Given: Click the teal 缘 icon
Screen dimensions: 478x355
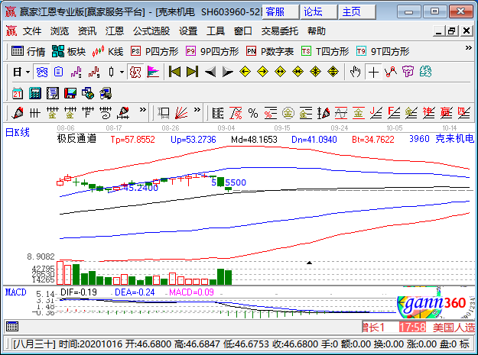Looking at the screenshot, I should [425, 72].
